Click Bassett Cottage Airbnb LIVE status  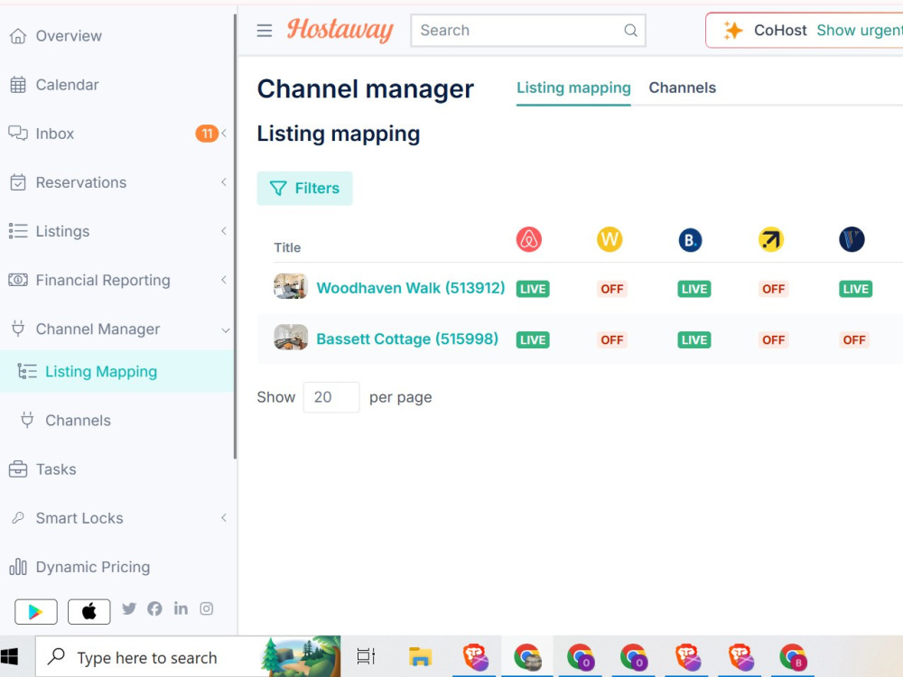pos(533,340)
